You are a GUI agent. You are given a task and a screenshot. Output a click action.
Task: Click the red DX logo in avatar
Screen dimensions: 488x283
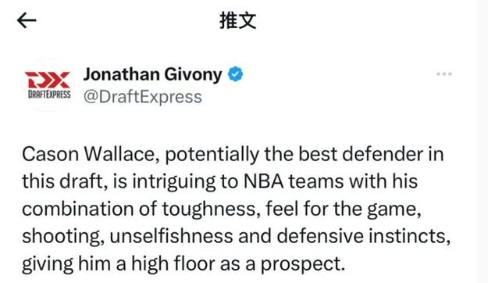point(48,80)
